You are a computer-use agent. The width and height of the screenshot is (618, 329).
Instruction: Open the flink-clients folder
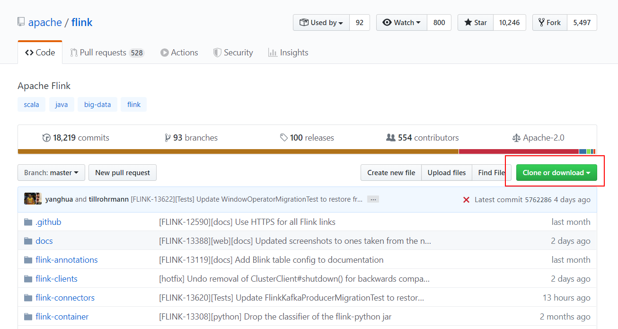tap(56, 279)
